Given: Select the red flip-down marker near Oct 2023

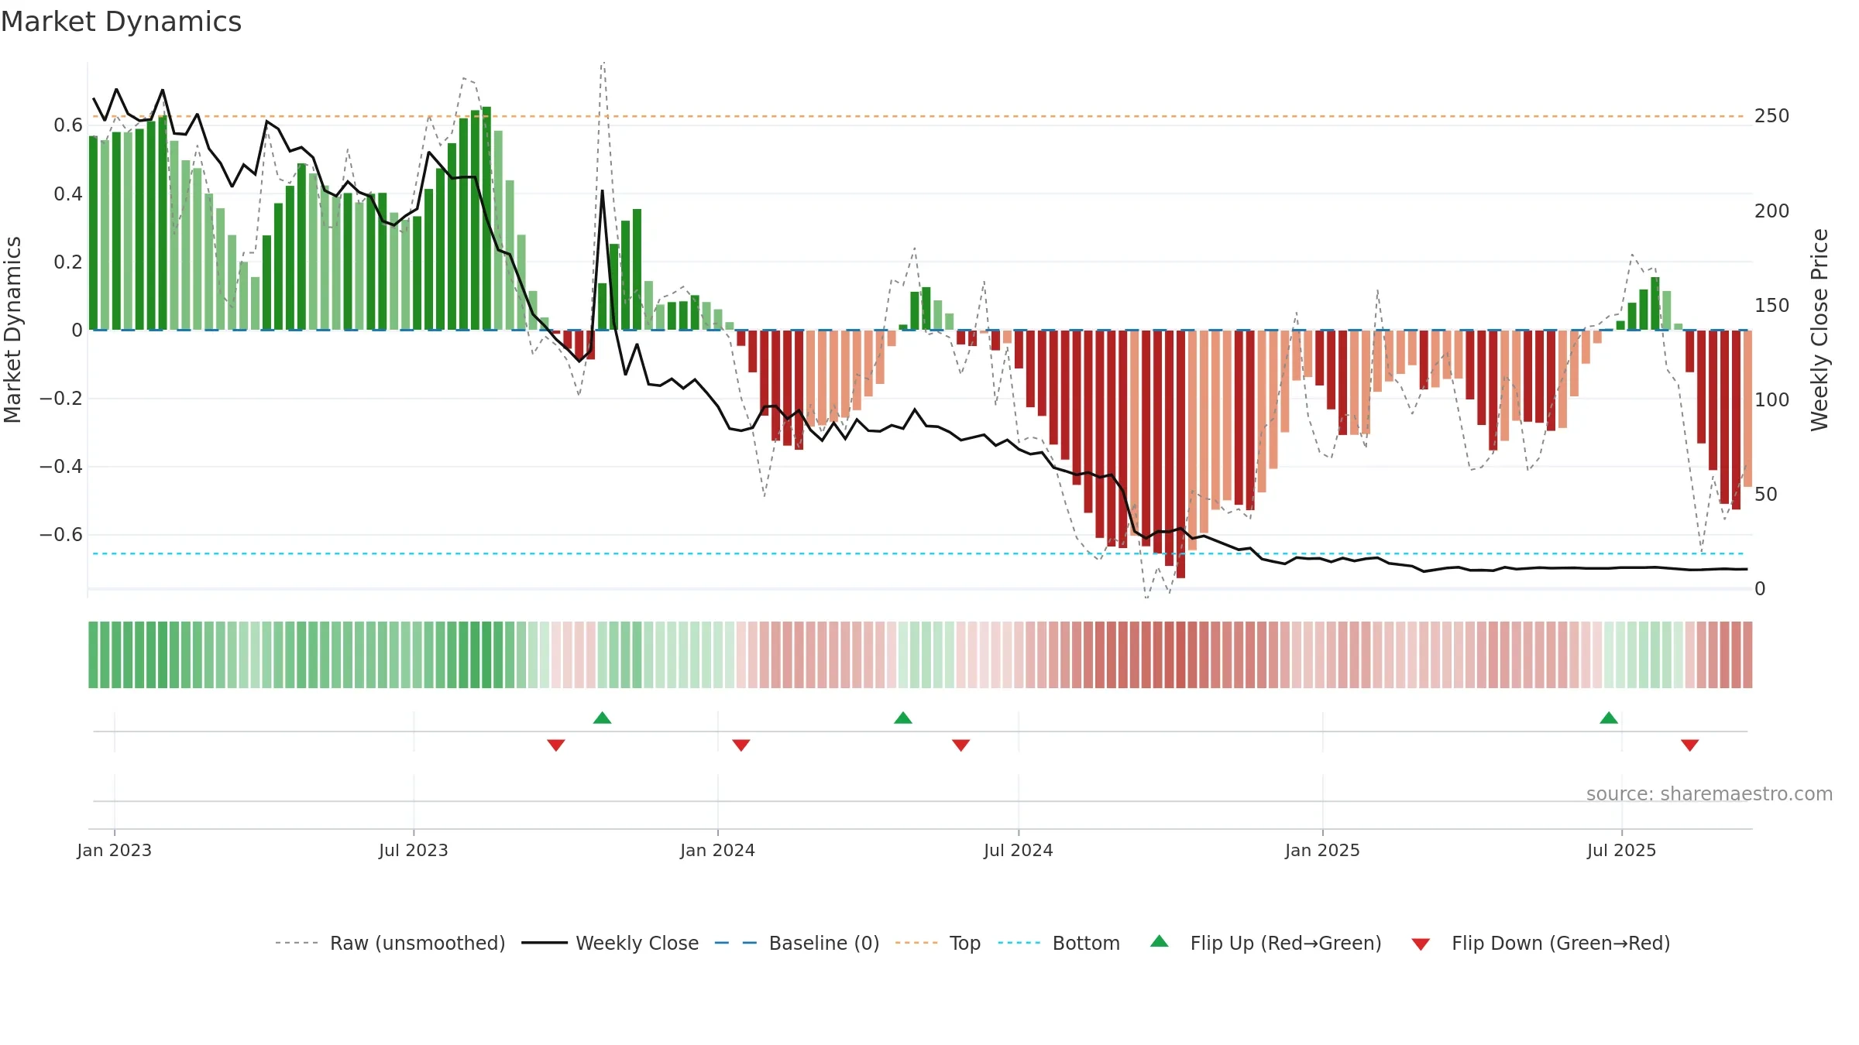Looking at the screenshot, I should [x=556, y=745].
